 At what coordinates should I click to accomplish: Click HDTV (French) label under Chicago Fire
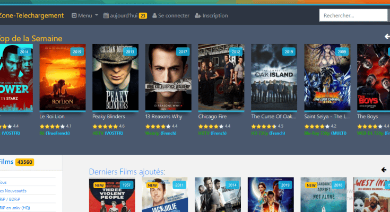coord(212,133)
